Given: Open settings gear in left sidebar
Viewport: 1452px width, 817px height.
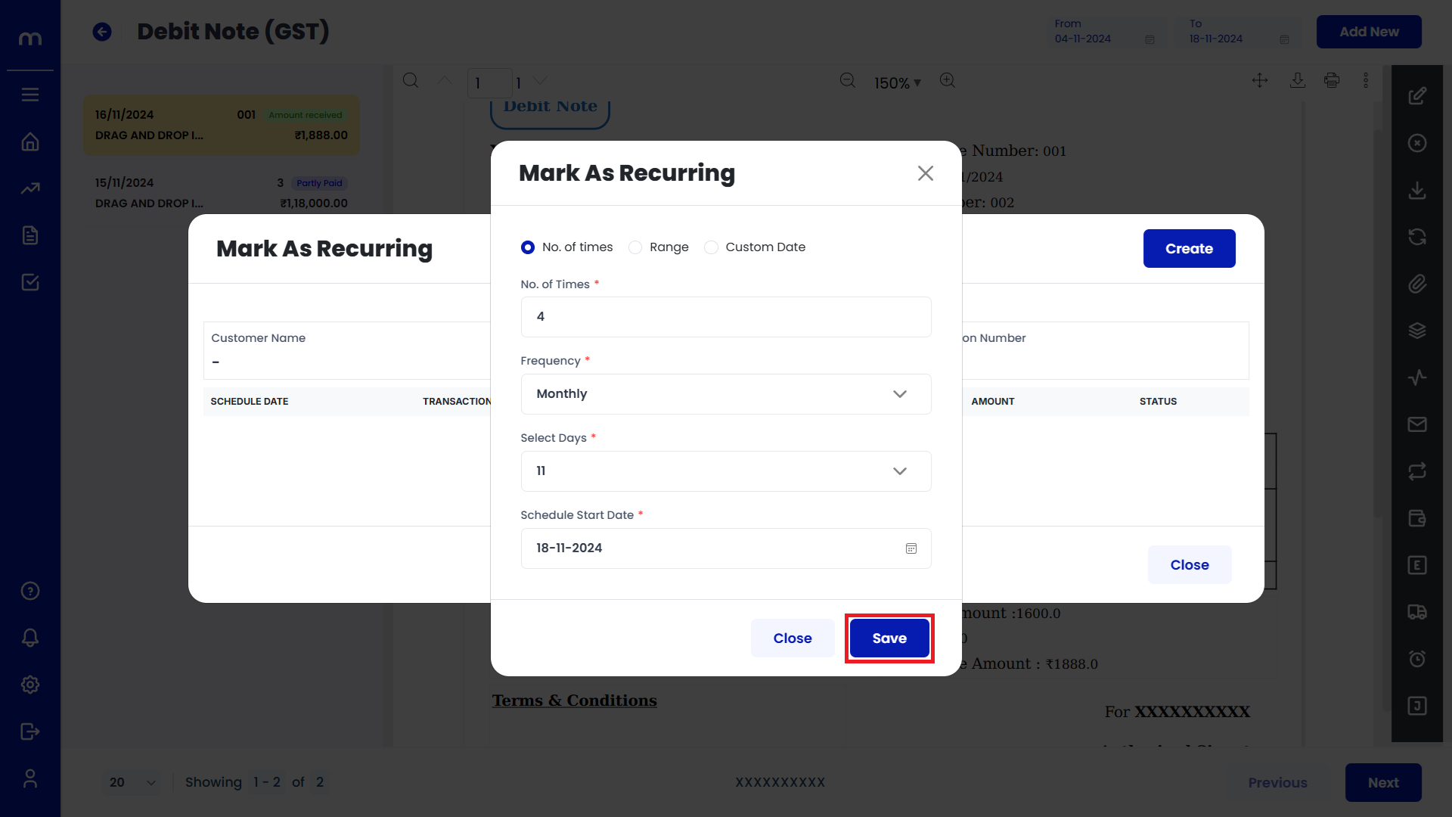Looking at the screenshot, I should click(x=30, y=685).
